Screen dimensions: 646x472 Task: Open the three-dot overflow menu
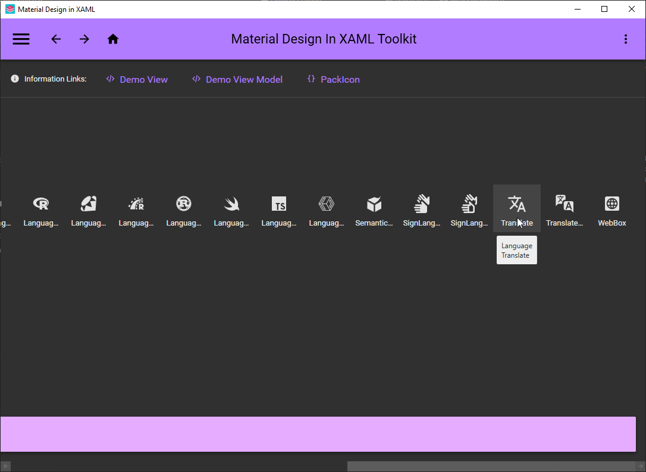pos(626,39)
